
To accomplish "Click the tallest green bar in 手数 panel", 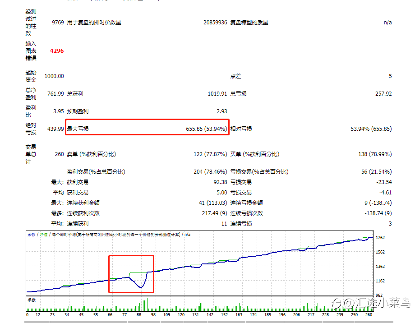I will (x=147, y=304).
